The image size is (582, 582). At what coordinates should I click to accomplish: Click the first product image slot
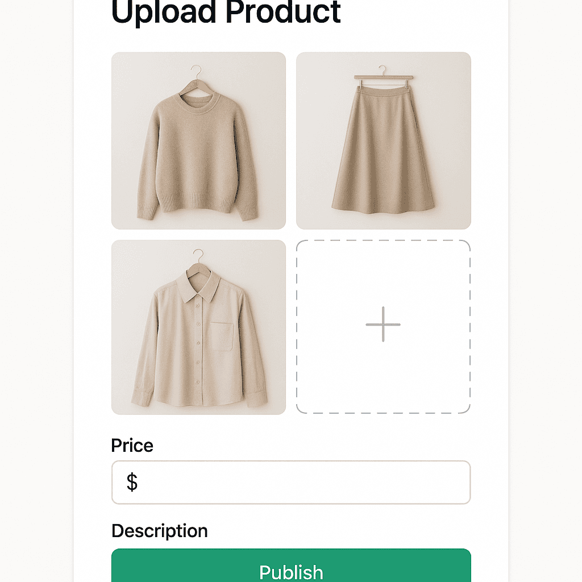click(x=198, y=140)
